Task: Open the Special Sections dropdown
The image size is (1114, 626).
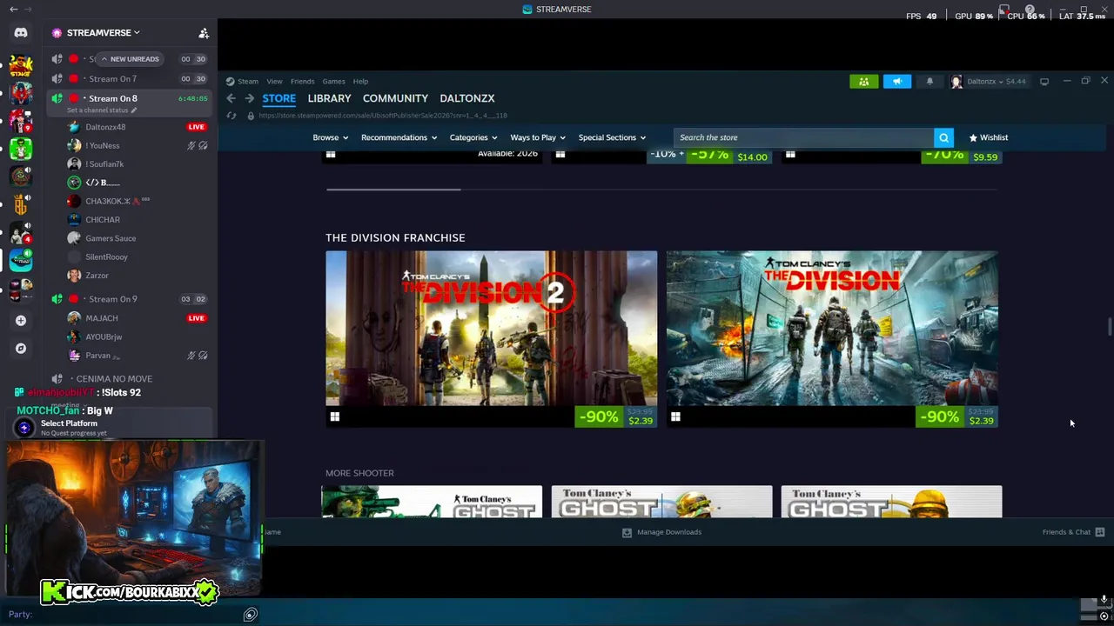Action: point(612,137)
